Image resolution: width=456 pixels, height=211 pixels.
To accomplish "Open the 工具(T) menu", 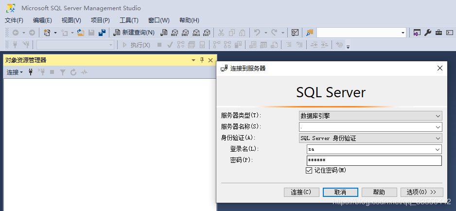I will pos(129,20).
